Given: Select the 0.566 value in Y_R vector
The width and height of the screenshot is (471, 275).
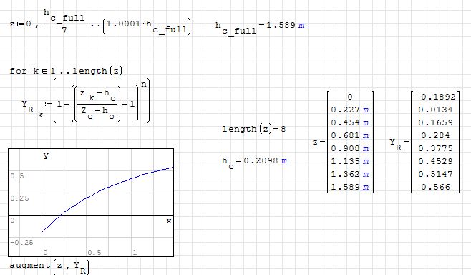Looking at the screenshot, I should pos(435,187).
